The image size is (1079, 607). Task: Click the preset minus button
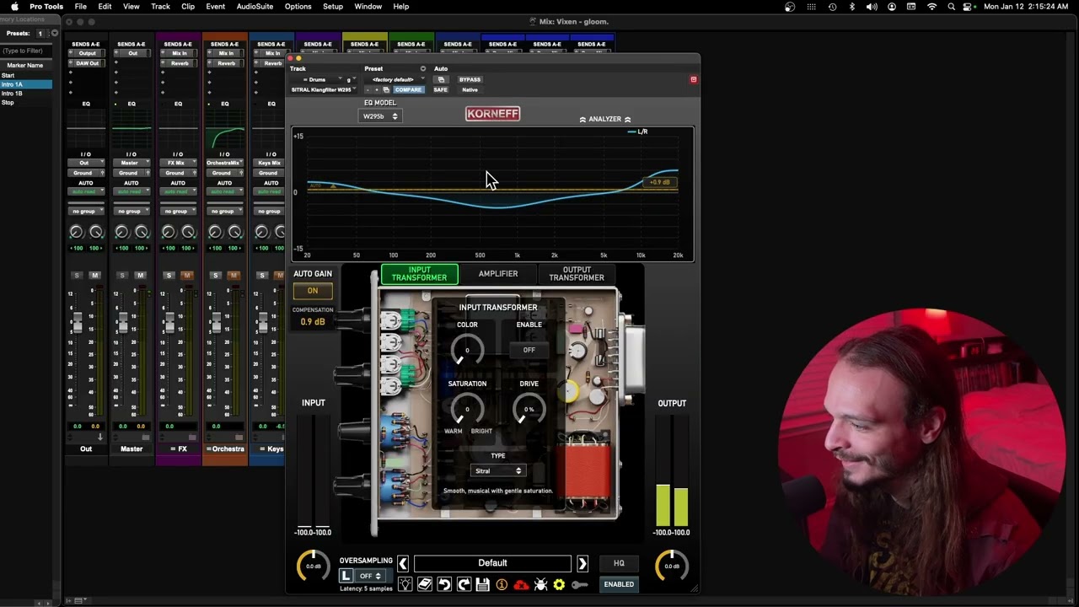368,89
